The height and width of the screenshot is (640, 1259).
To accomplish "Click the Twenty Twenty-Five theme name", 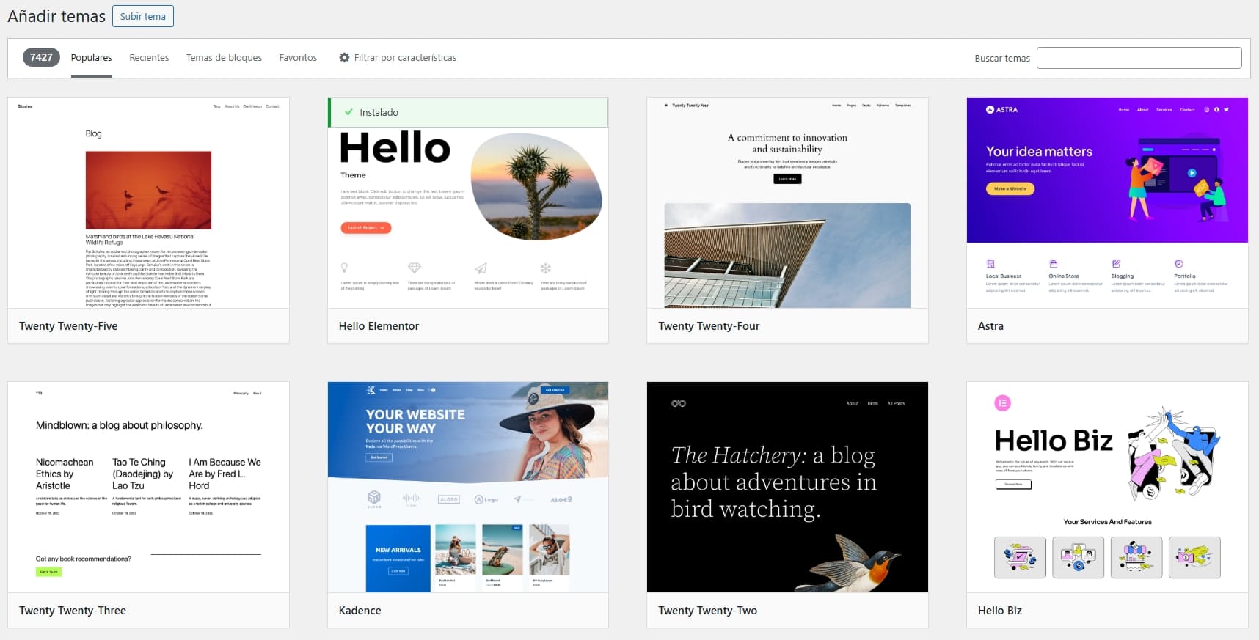I will (68, 326).
